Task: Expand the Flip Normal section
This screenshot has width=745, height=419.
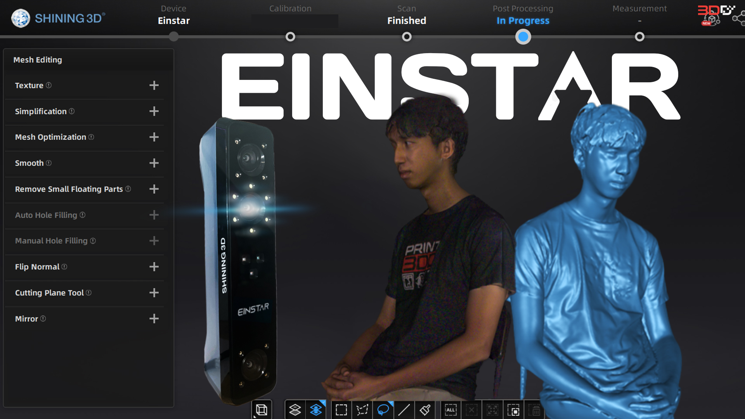Action: click(154, 267)
